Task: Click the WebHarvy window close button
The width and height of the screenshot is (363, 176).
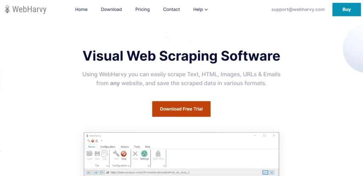Action: pyautogui.click(x=274, y=136)
